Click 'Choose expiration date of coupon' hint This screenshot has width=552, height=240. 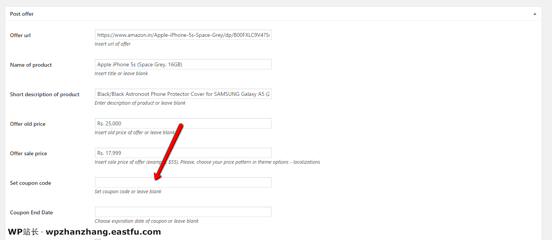click(146, 221)
